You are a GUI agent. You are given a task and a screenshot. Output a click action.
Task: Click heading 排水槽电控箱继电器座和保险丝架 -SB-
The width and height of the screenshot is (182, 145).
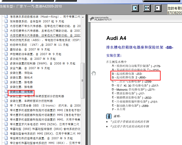click(140, 47)
